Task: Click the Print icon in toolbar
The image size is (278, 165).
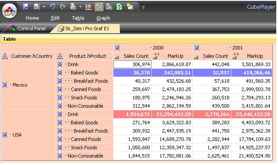Action: (x=73, y=7)
